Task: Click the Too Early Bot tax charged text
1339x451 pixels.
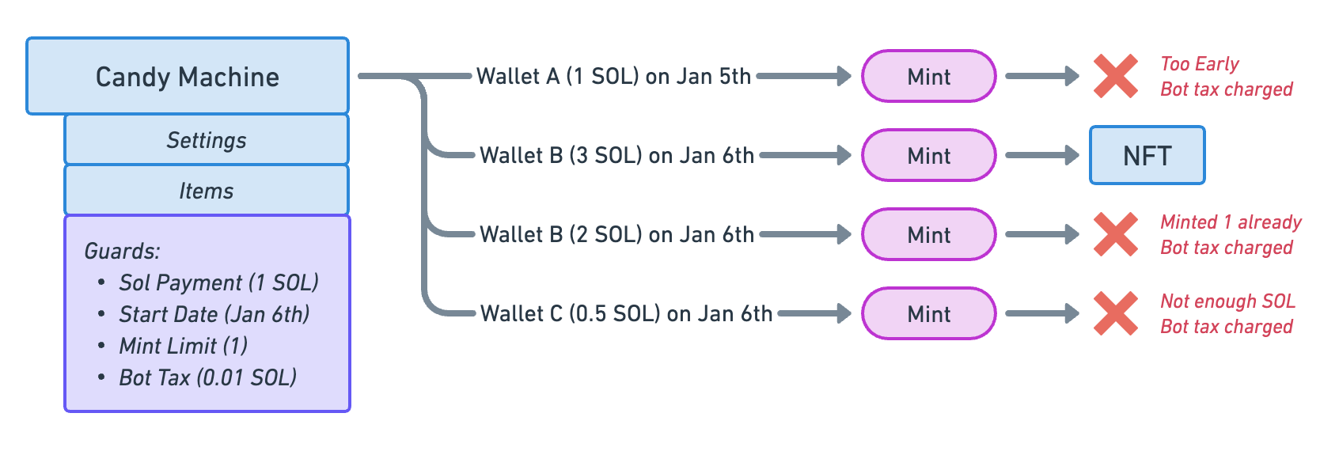Action: (x=1227, y=76)
